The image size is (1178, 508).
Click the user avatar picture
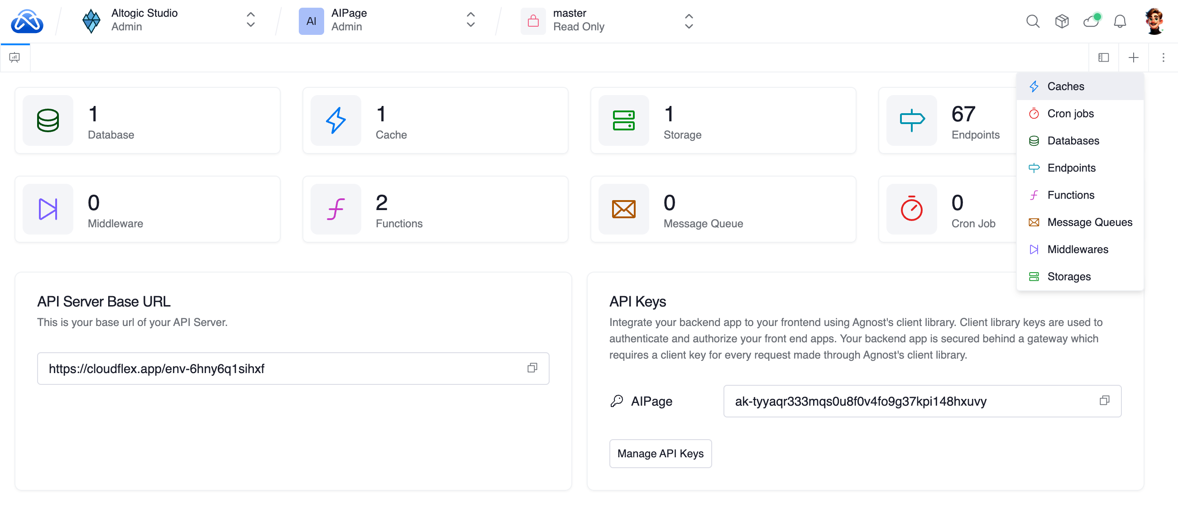1154,21
